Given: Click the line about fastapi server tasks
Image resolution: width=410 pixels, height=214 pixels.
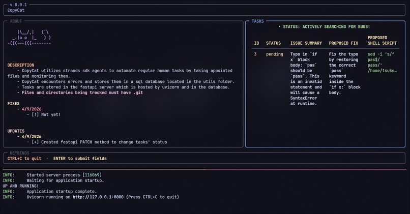Looking at the screenshot, I should (124, 87).
